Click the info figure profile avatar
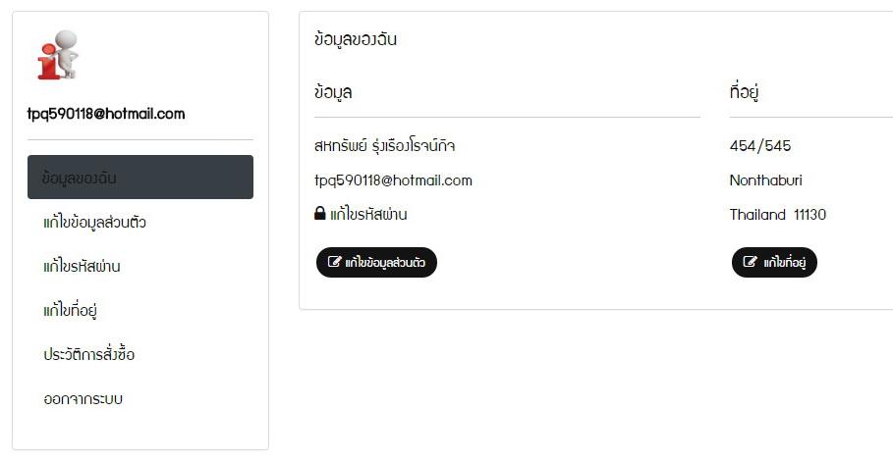The image size is (893, 462). (x=58, y=55)
